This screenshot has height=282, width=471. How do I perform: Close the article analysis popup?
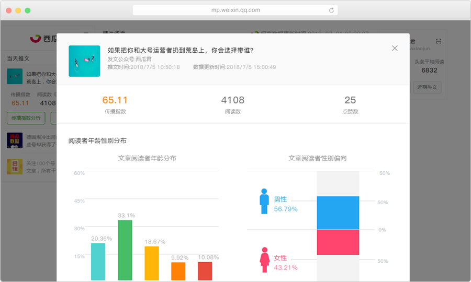pos(395,48)
